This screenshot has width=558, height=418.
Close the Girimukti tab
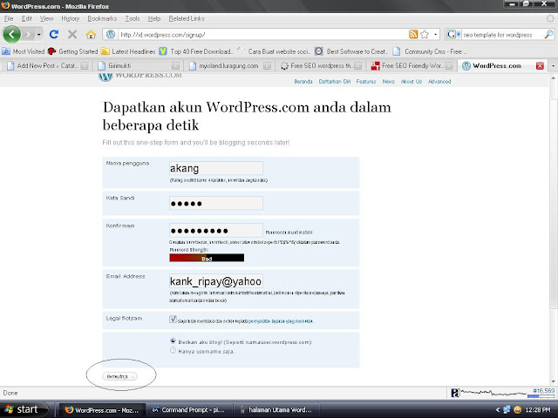pyautogui.click(x=175, y=66)
